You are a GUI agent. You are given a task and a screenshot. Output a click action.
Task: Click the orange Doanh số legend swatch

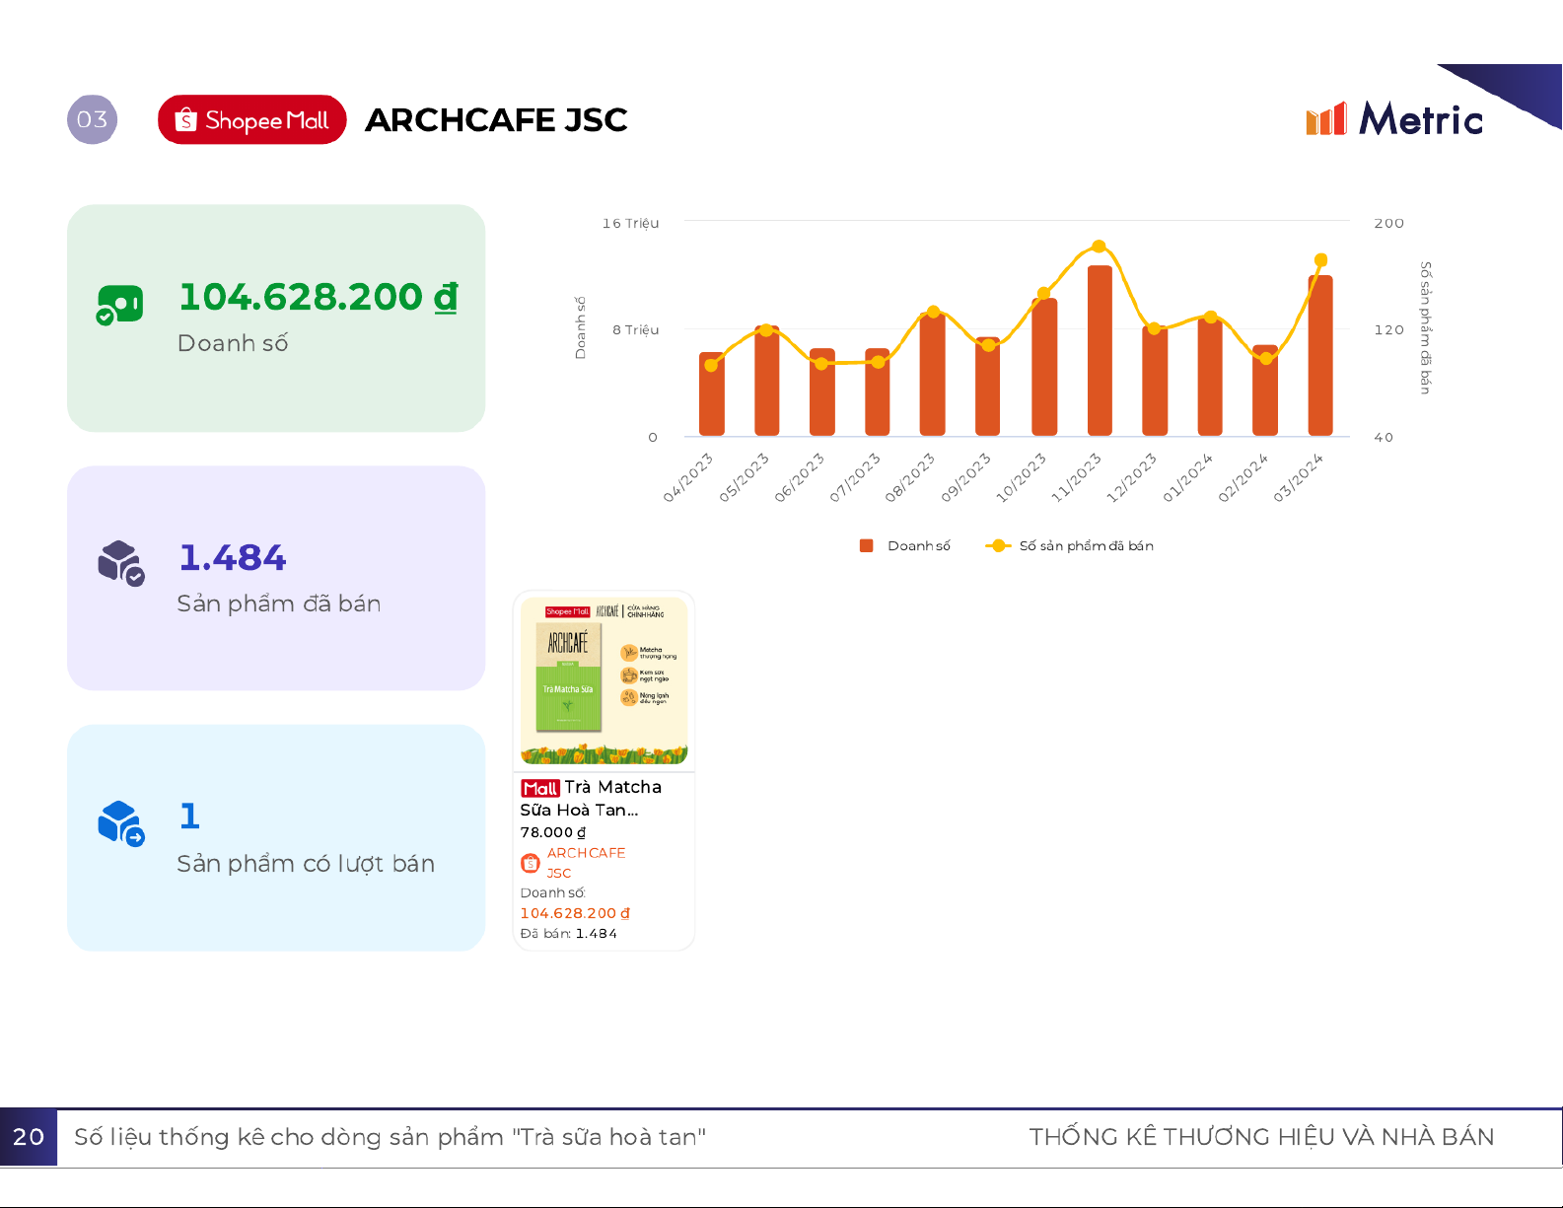(x=867, y=546)
